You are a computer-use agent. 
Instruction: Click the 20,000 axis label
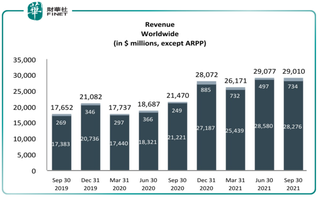pyautogui.click(x=24, y=107)
